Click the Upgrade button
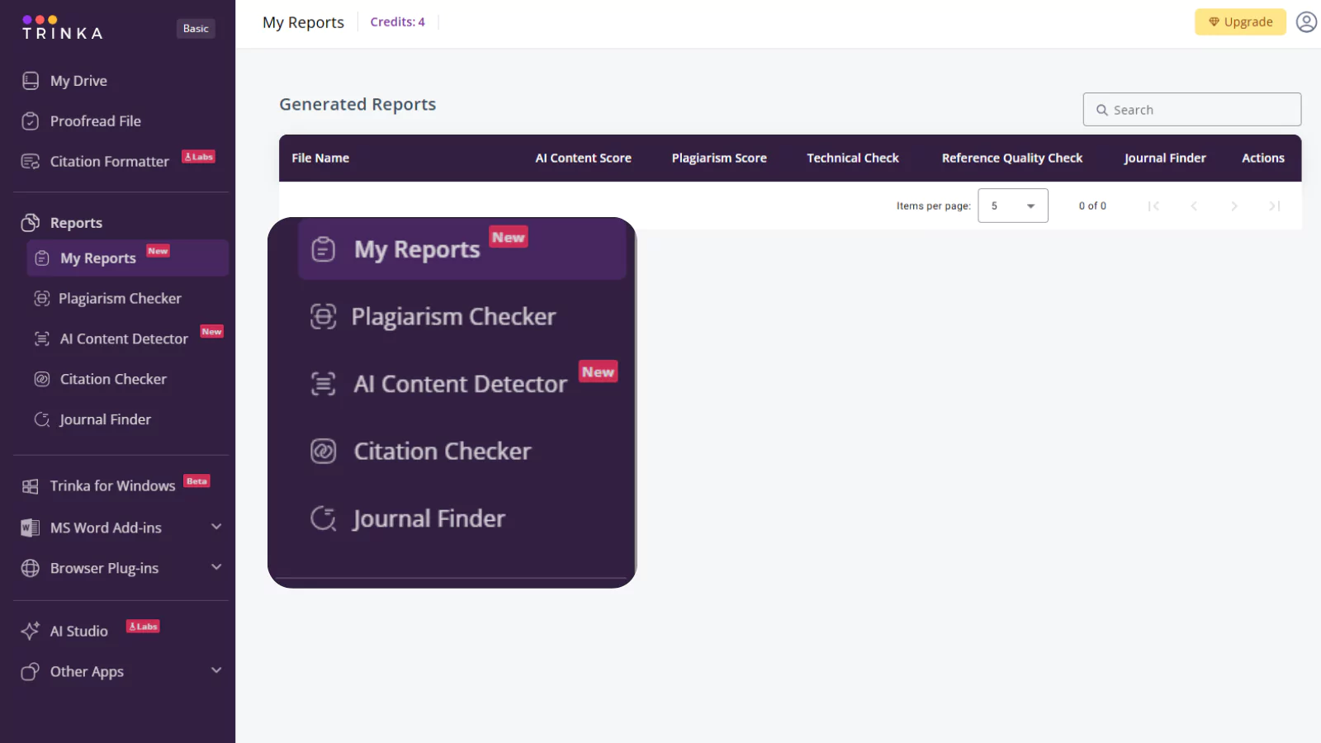 point(1240,22)
